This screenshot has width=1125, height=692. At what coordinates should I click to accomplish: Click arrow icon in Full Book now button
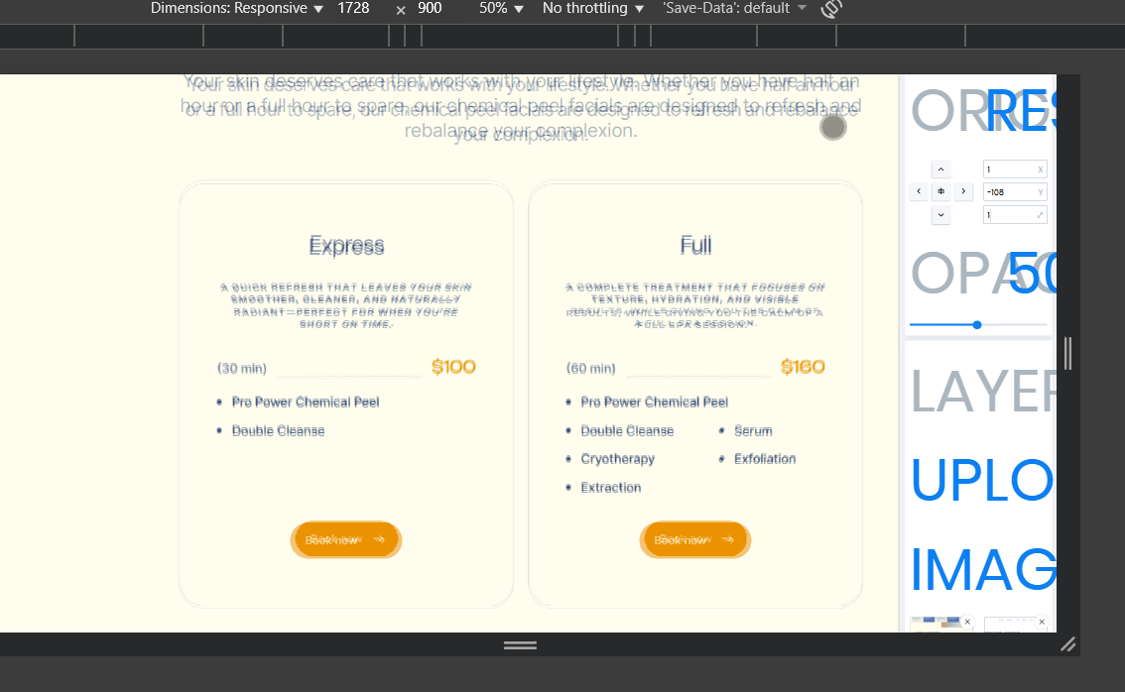pyautogui.click(x=727, y=540)
